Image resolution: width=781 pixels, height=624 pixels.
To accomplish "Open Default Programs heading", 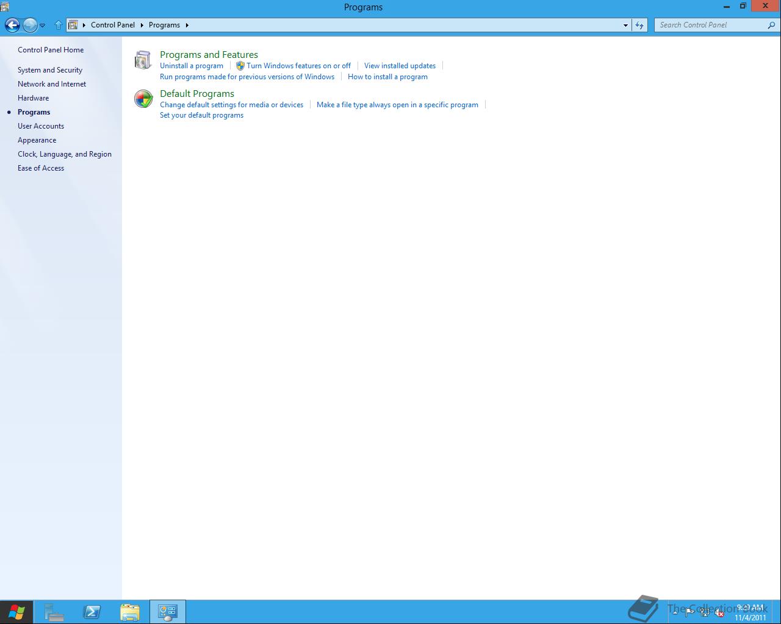I will click(197, 94).
